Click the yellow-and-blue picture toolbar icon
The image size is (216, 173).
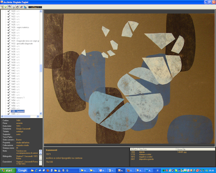pyautogui.click(x=21, y=7)
